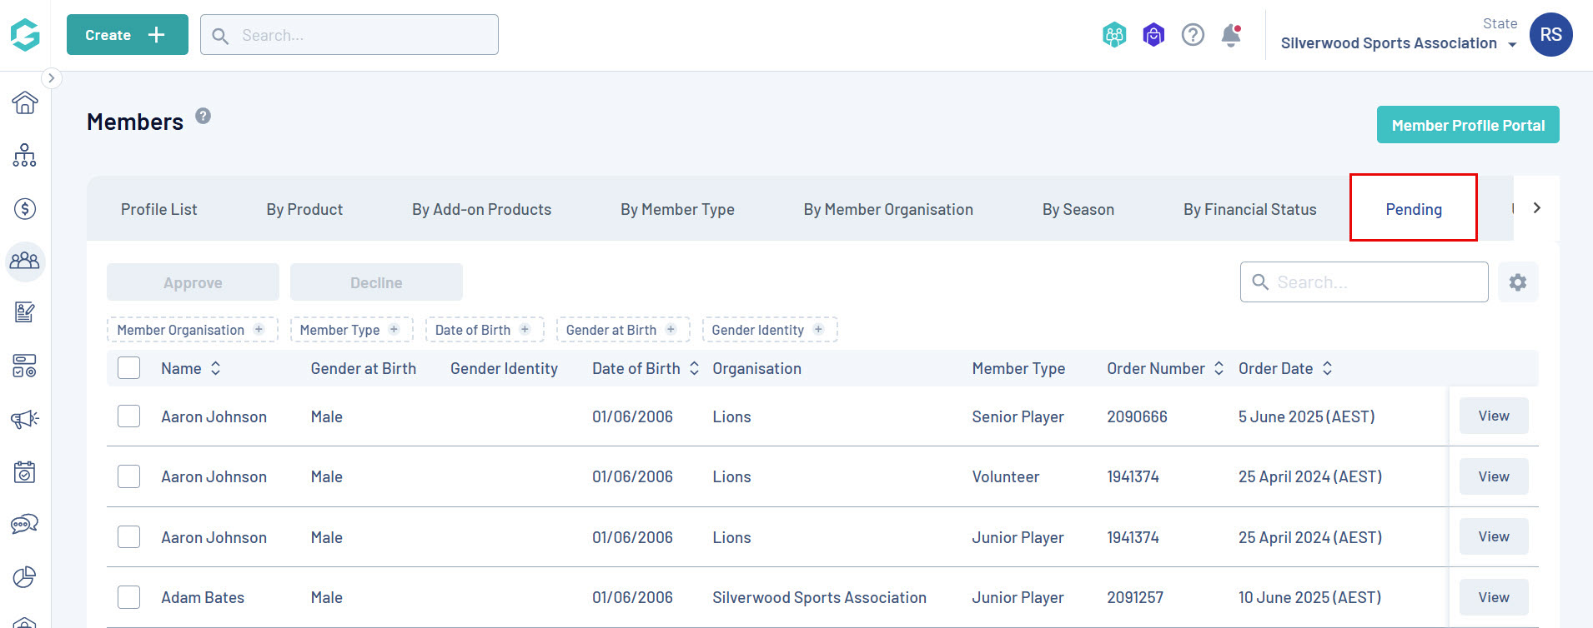
Task: Click the notification bell icon
Action: [1231, 35]
